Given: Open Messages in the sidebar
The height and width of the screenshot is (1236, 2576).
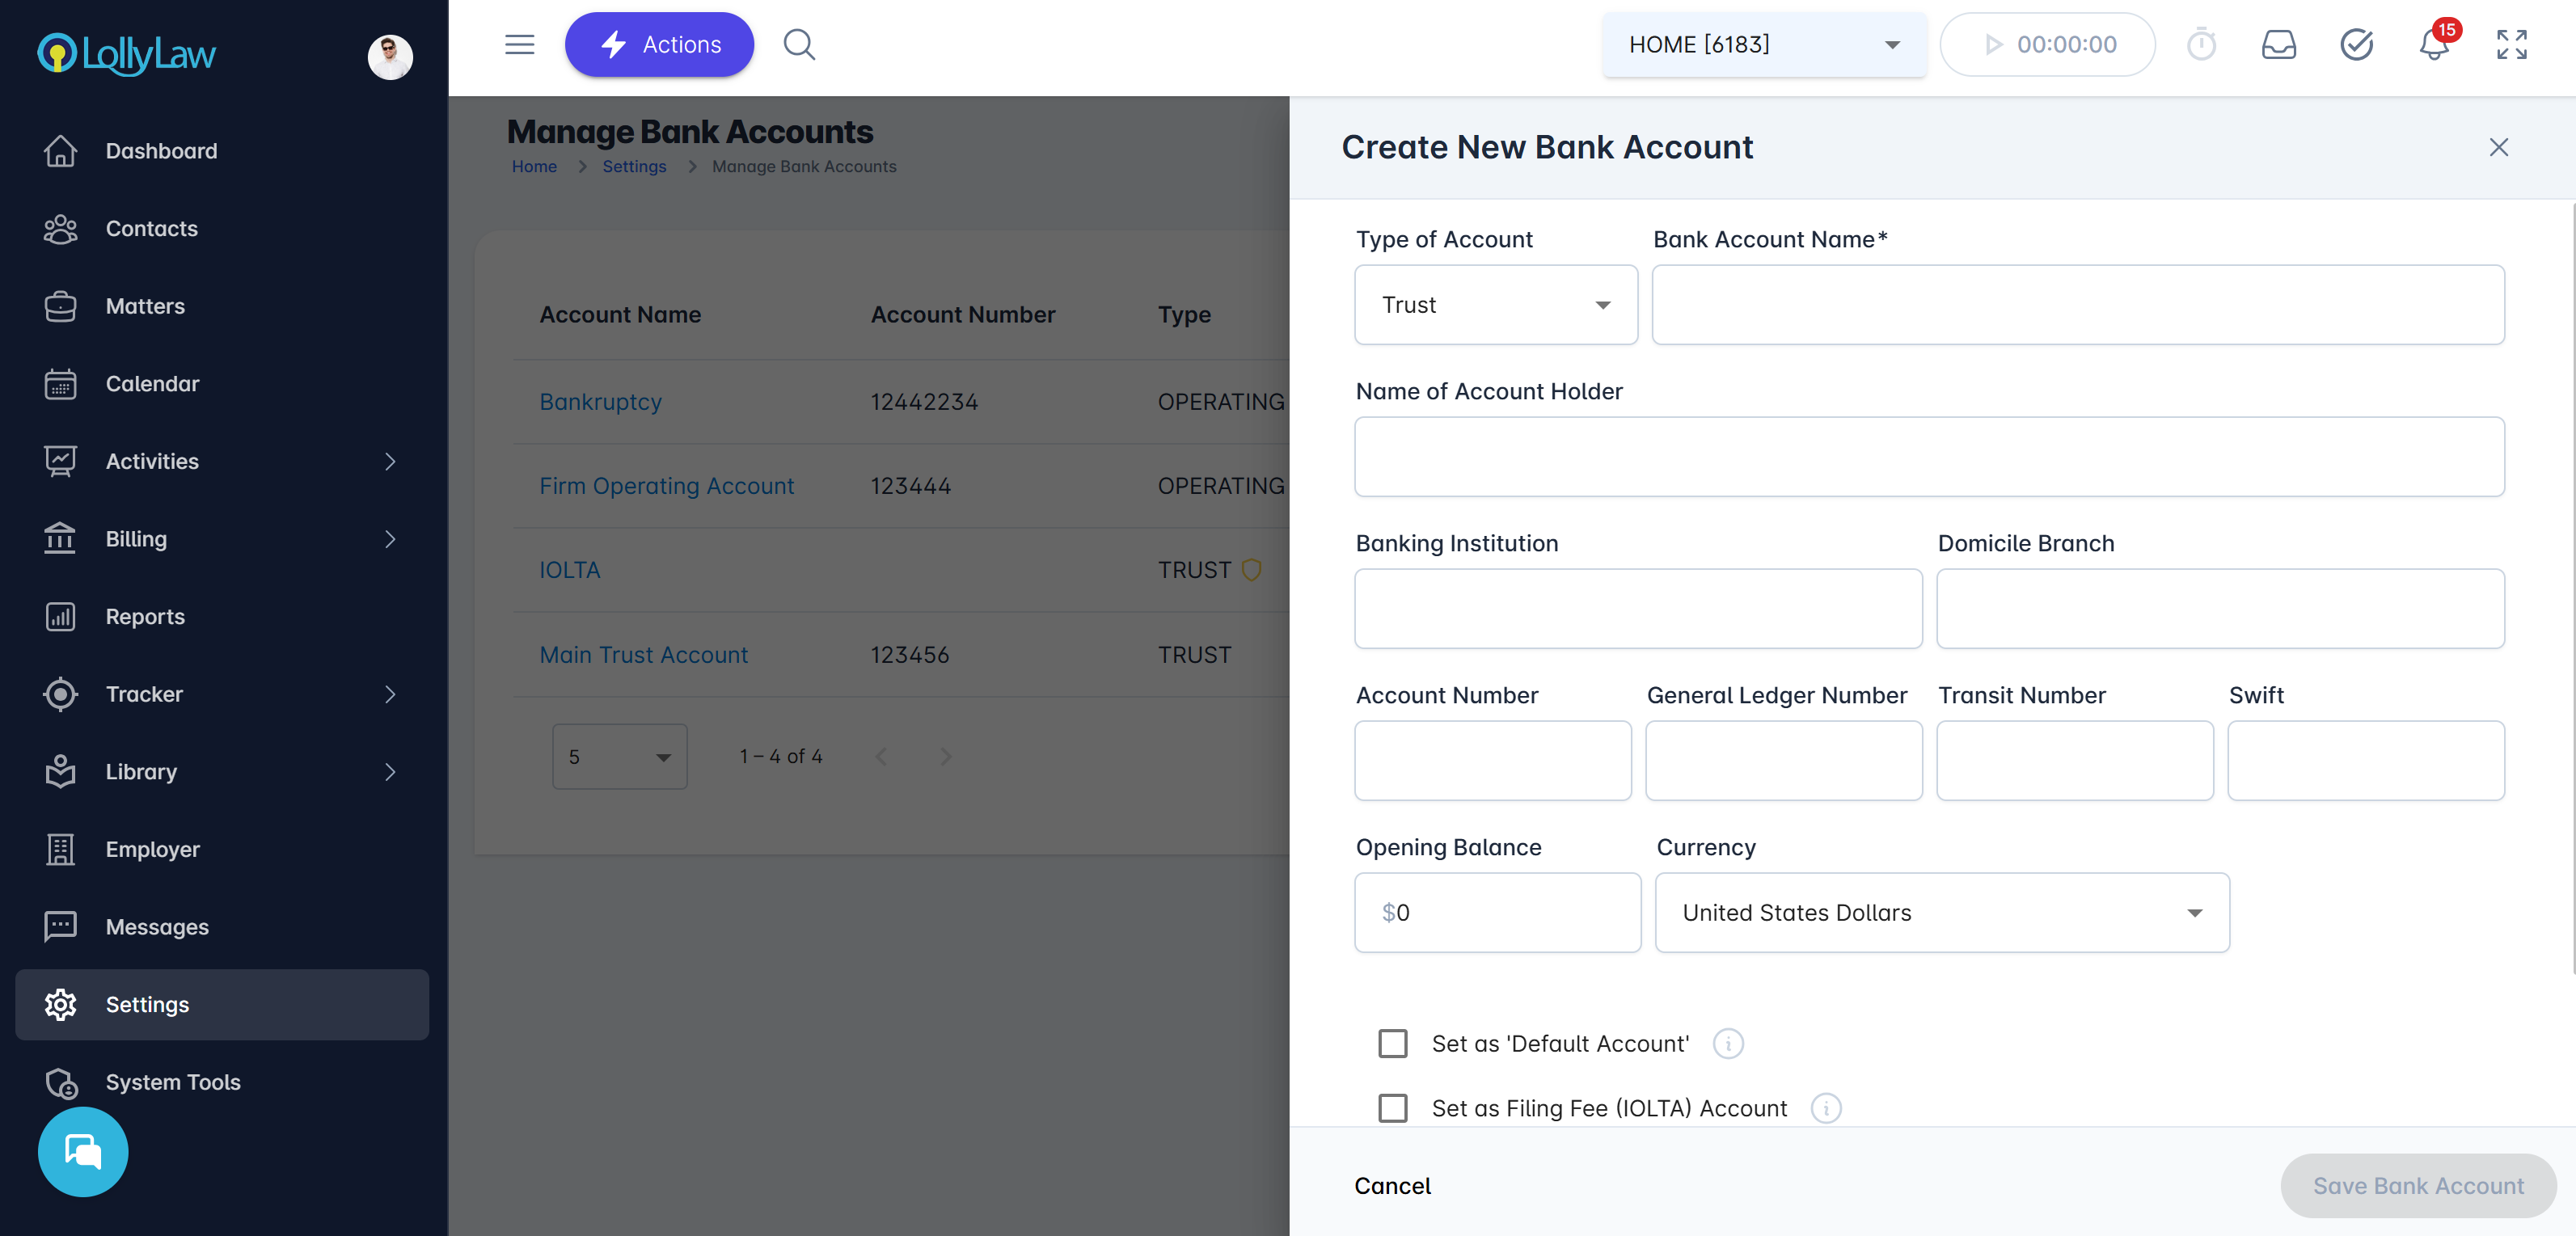Looking at the screenshot, I should click(x=222, y=927).
